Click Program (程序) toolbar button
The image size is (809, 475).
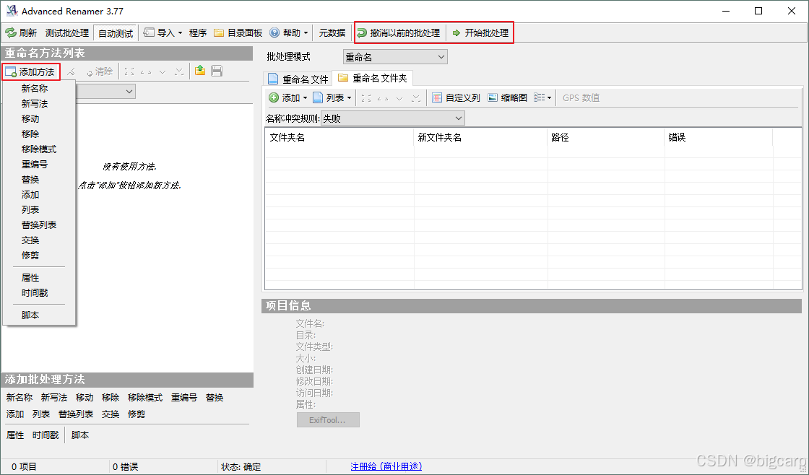pyautogui.click(x=198, y=33)
